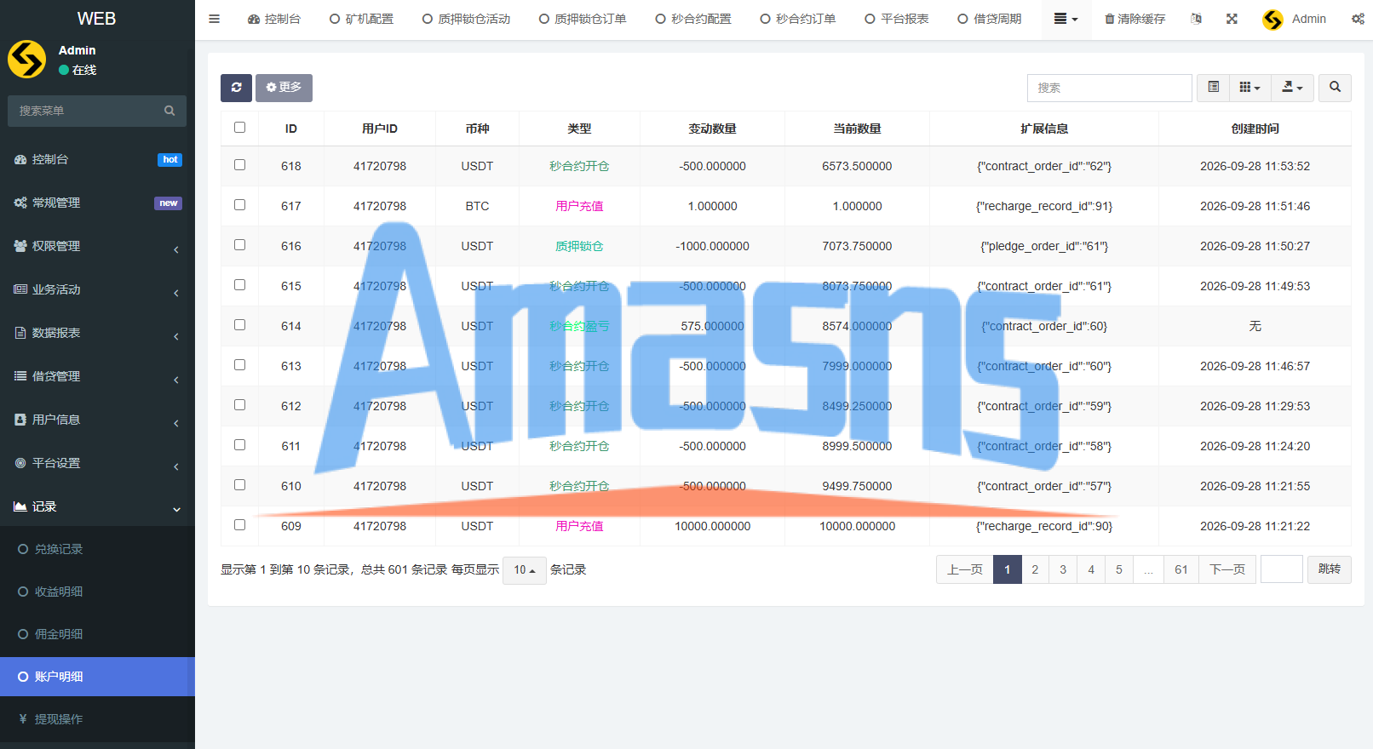Screen dimensions: 1373x749
Task: Click the page number jump input box
Action: (x=1282, y=569)
